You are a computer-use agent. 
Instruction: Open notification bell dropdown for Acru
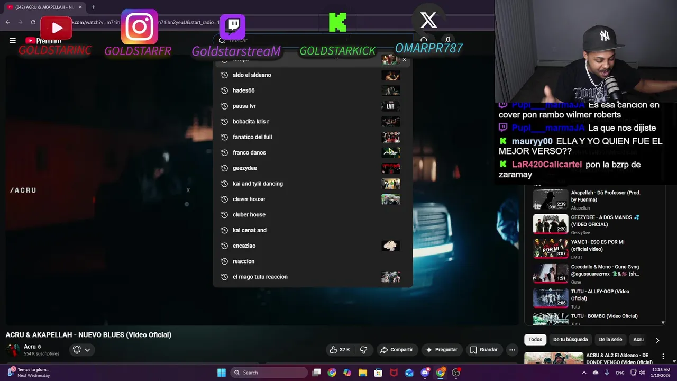81,350
